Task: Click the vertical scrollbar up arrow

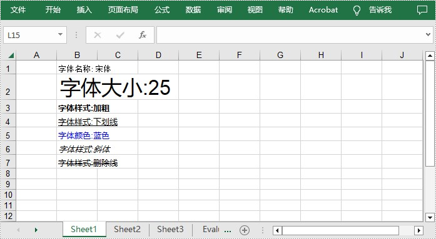Action: [x=430, y=56]
